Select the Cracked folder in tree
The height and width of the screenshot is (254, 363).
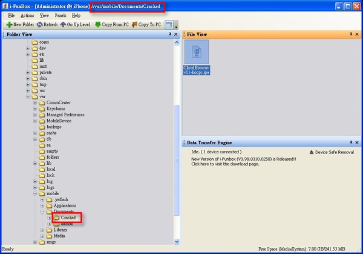68,218
